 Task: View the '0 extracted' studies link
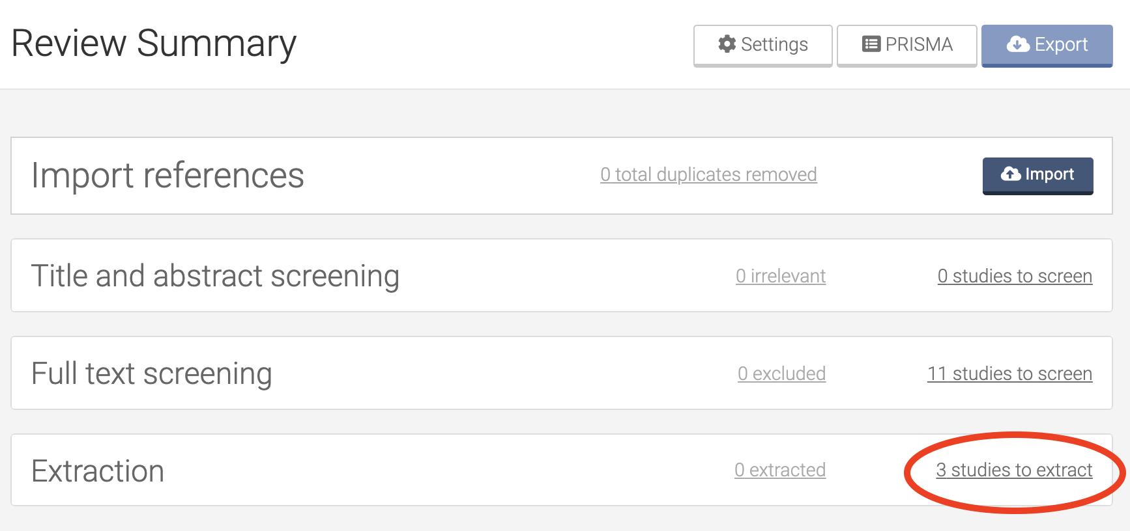[x=780, y=470]
